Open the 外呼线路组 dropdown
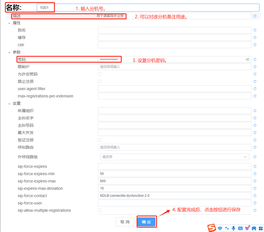Screen dimensions: 264x232 point(174,157)
